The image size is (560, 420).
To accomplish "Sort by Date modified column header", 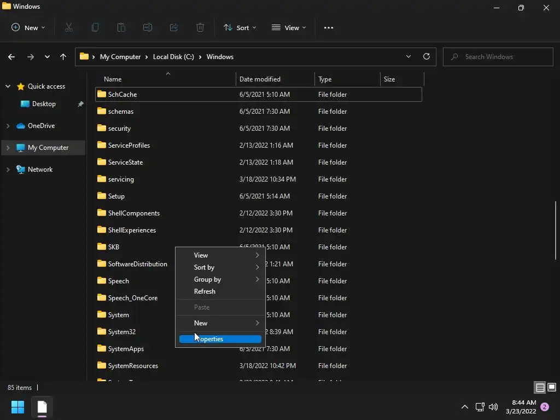I will tap(276, 79).
